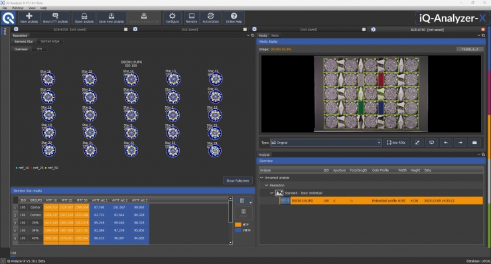Open the Remote control tool
Image resolution: width=491 pixels, height=264 pixels.
(191, 18)
